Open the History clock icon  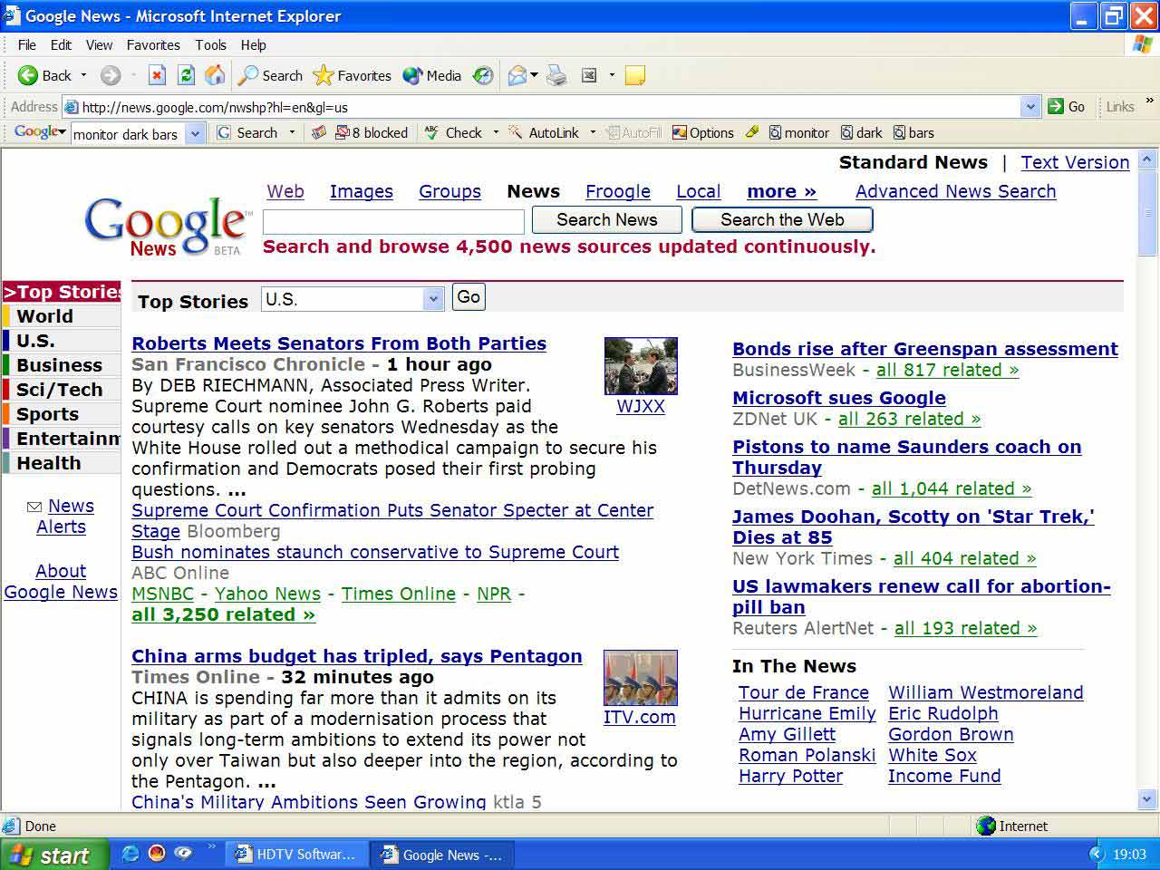tap(483, 76)
